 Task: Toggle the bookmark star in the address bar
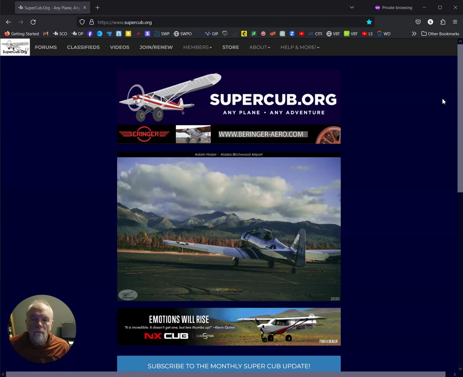pos(369,22)
